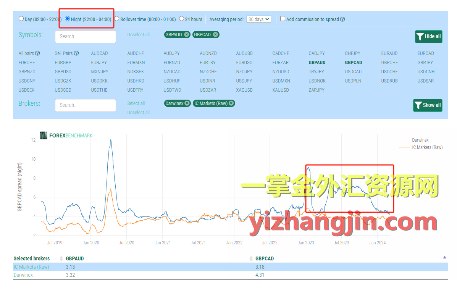This screenshot has height=281, width=457.
Task: Open the Averaging period 30 days dropdown
Action: [259, 19]
